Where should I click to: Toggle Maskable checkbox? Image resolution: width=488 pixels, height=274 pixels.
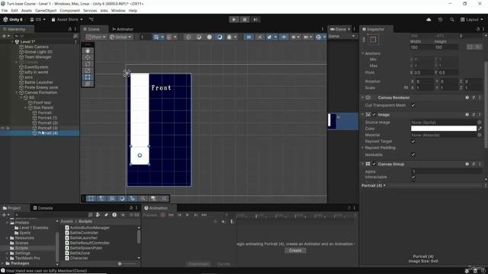point(413,155)
